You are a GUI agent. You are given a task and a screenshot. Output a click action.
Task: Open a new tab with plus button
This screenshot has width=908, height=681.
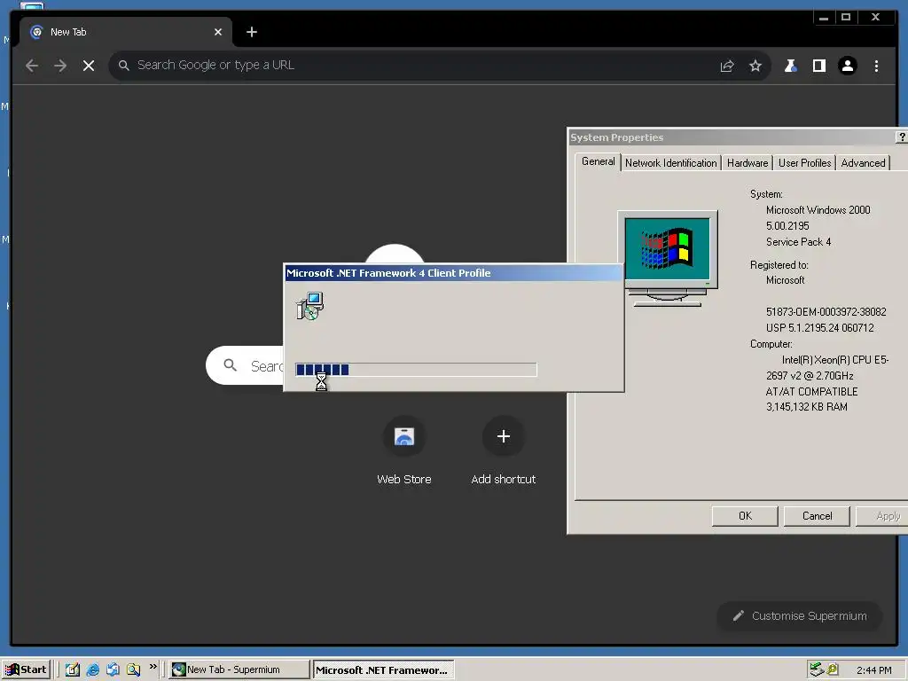point(251,33)
